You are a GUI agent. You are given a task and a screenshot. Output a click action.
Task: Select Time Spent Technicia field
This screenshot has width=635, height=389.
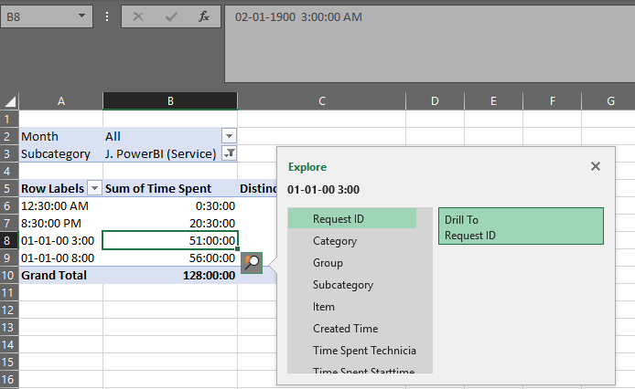point(352,350)
